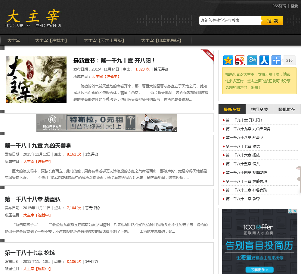The height and width of the screenshot is (274, 301).
Task: Select sidebar item 第一千九十章 开八阳
Action: tap(244, 120)
